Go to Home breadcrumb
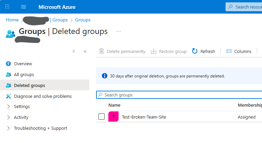 tap(12, 20)
